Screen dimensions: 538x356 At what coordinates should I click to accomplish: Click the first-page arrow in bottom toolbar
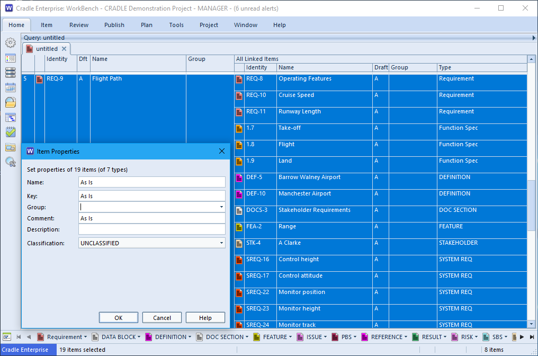(x=19, y=337)
